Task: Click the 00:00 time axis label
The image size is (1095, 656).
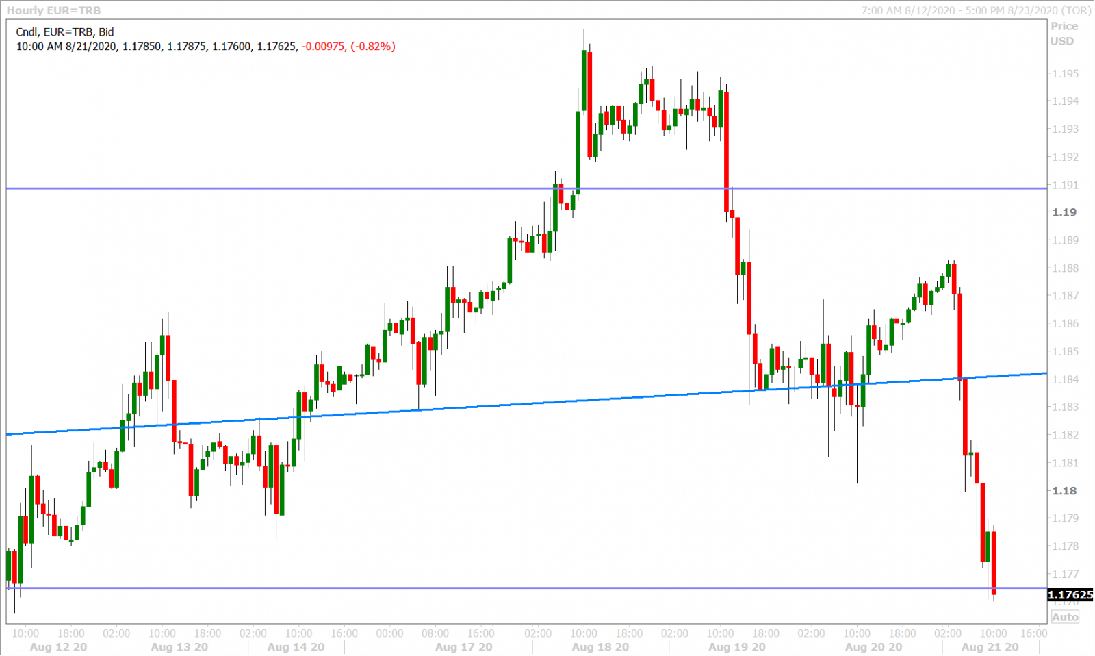Action: (x=389, y=633)
